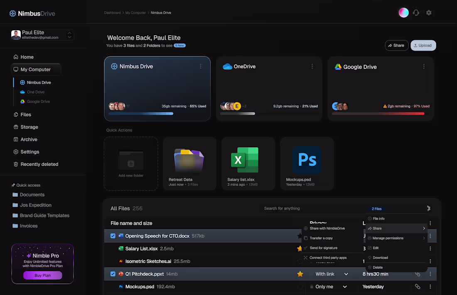Screen dimensions: 457x295
Task: Toggle the star on Salary List.xlsx
Action: pos(299,249)
